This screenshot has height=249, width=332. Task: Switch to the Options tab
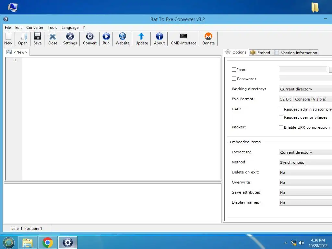(236, 52)
